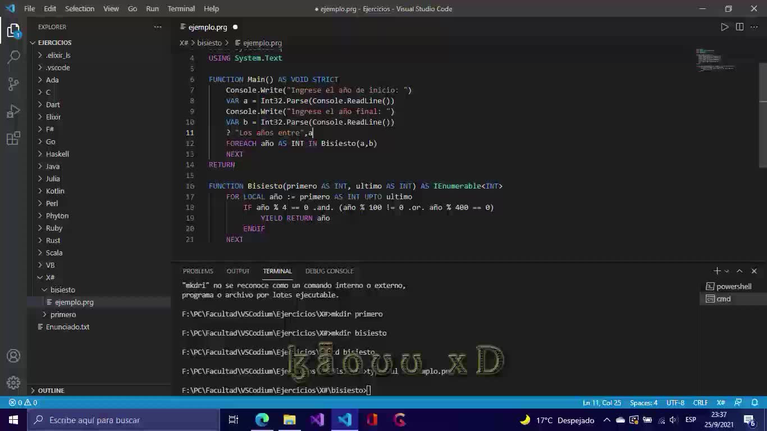The image size is (767, 431).
Task: Click bisiesto in the editor breadcrumb
Action: click(x=209, y=43)
